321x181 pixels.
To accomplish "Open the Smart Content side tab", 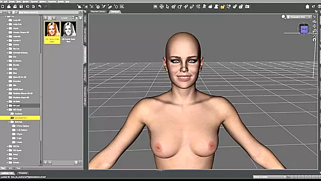I will 85,35.
